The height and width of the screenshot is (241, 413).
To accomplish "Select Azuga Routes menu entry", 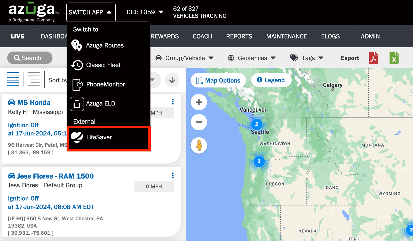I will (x=108, y=46).
